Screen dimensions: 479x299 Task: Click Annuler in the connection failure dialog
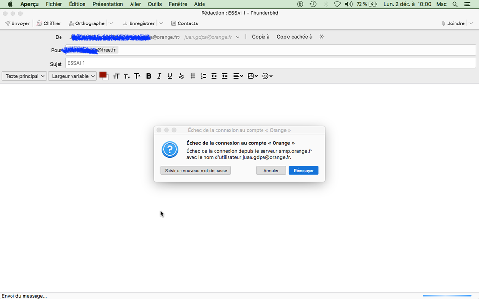(271, 170)
